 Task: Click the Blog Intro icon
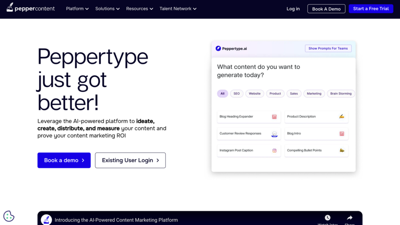[x=342, y=133]
